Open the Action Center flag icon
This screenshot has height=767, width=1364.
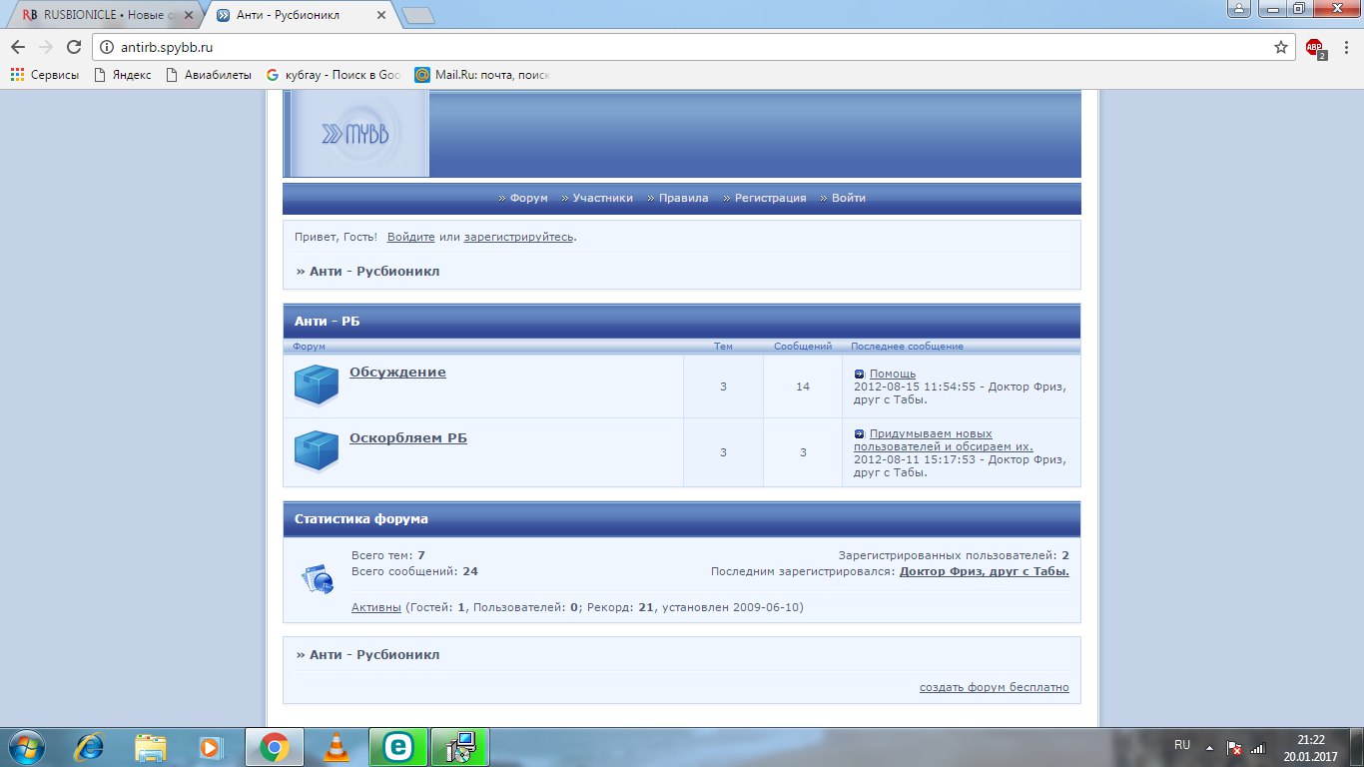[1234, 747]
